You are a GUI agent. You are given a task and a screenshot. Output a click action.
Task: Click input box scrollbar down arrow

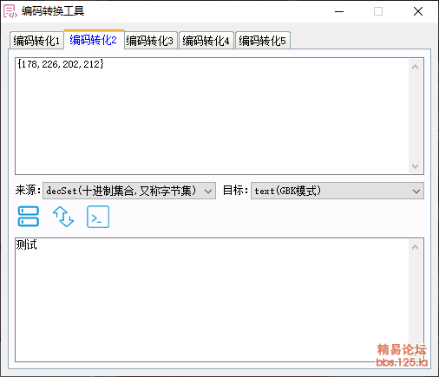point(416,166)
